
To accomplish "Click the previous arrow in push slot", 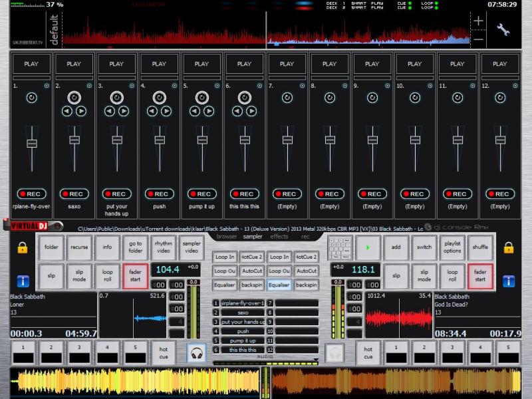I will coord(152,111).
